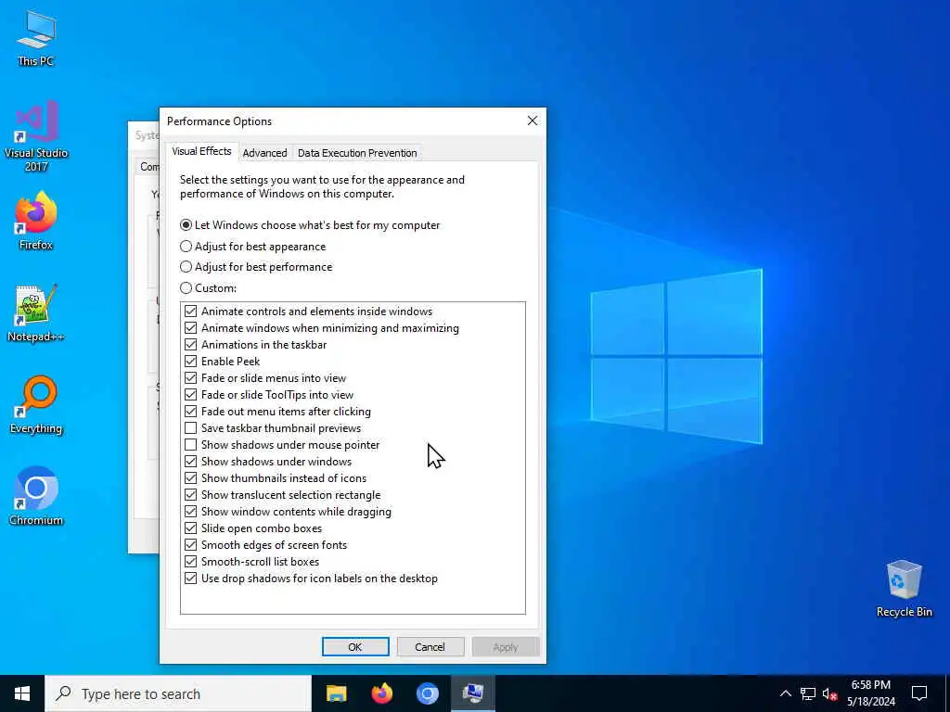Toggle the Enable Peek checkbox
This screenshot has width=950, height=712.
coord(190,362)
